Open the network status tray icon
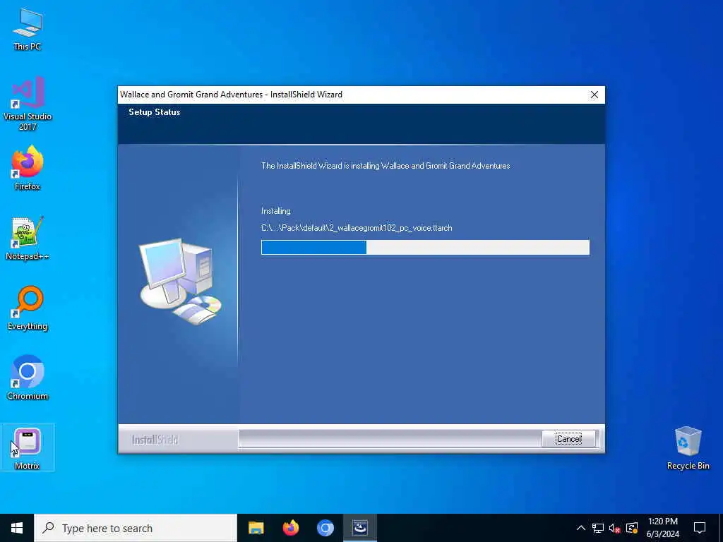723x542 pixels. [598, 528]
